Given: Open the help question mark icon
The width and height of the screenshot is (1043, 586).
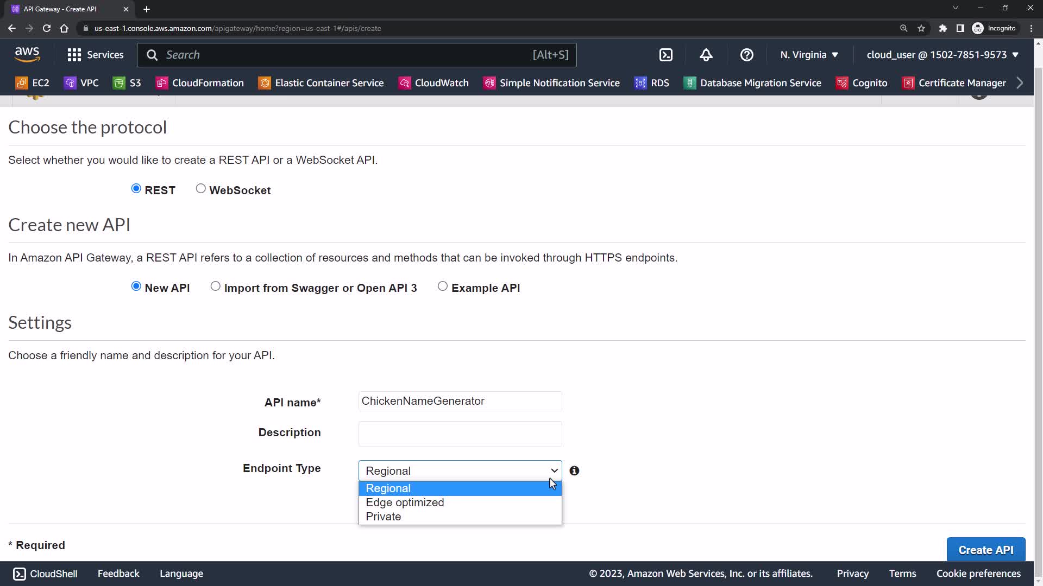Looking at the screenshot, I should [x=747, y=55].
